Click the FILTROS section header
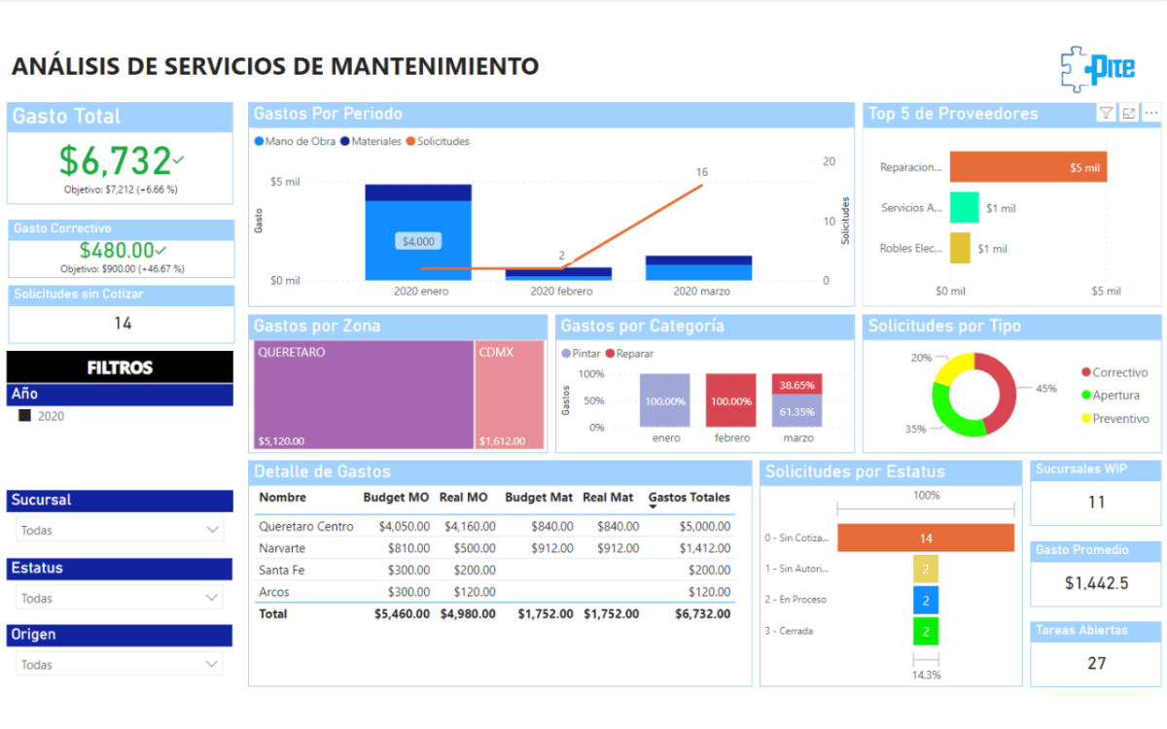Viewport: 1167px width, 729px height. point(120,367)
